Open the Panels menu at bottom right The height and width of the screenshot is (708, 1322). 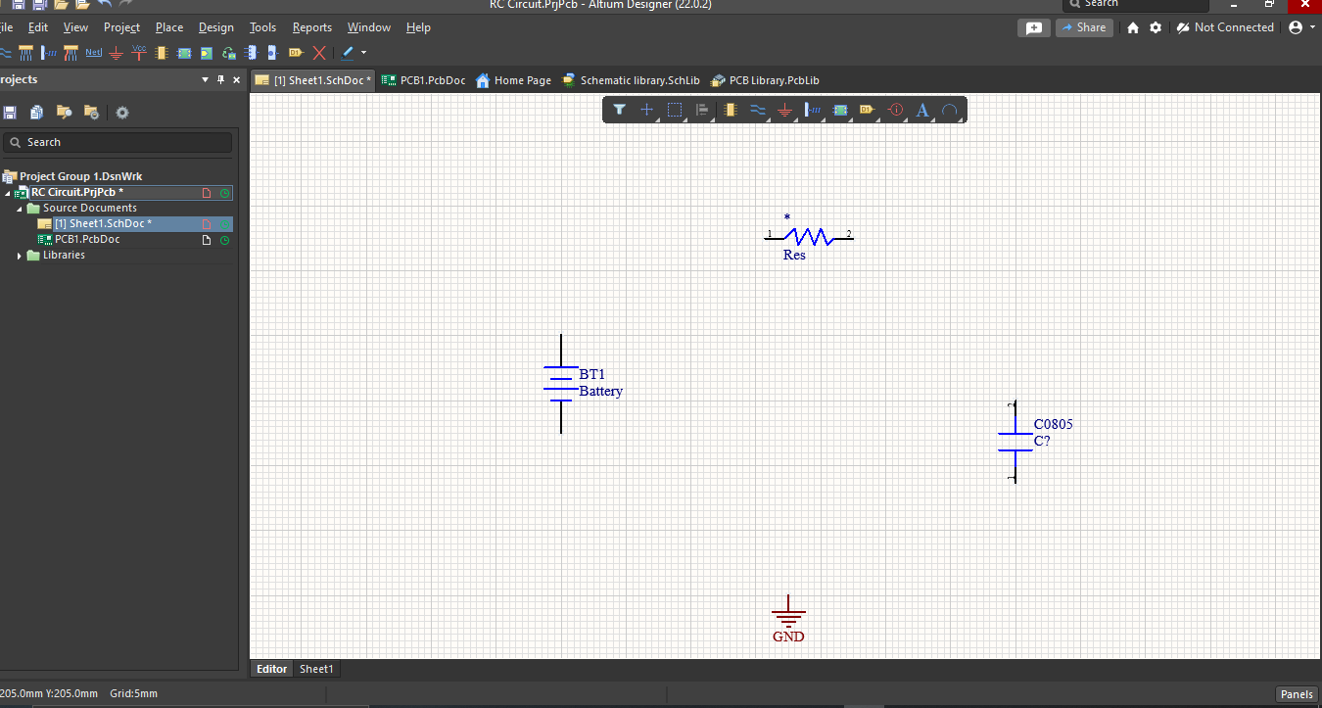[x=1297, y=694]
